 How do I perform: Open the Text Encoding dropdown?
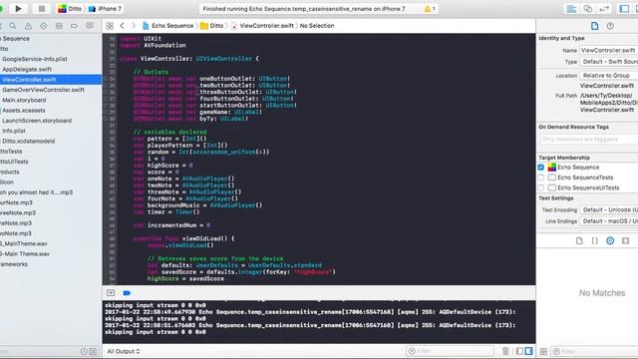coord(609,209)
